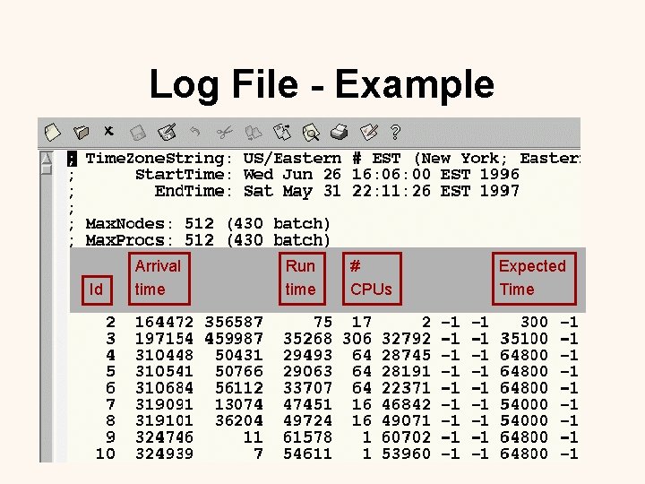Click the value 46842
Viewport: 645px width, 484px height.
407,404
